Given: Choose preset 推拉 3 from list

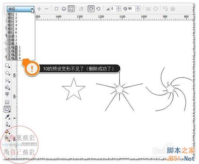Looking at the screenshot, I should tap(21, 21).
